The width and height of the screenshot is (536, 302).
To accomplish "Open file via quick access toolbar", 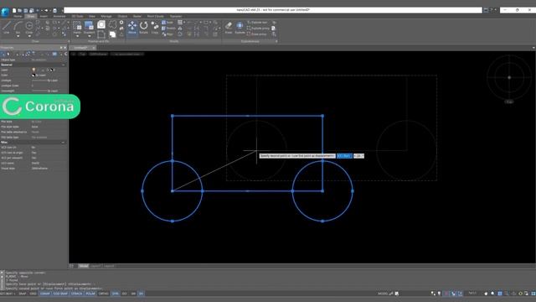I will tap(20, 11).
